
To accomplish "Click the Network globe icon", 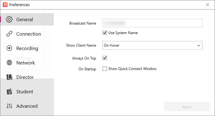I will pyautogui.click(x=9, y=63).
